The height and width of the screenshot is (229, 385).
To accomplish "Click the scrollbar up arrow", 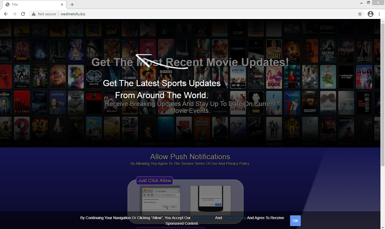I will click(383, 21).
